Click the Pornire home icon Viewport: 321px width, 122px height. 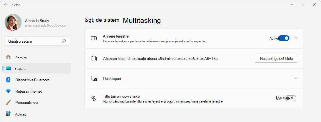click(9, 58)
